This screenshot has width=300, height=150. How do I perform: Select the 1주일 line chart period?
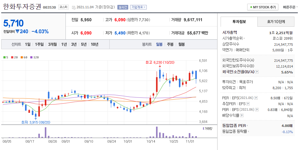coord(39,44)
